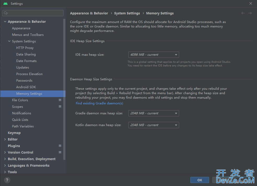
Task: Click the project-level icon beside Version Control
Action: point(60,152)
